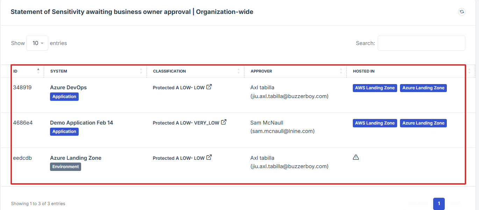
Task: Select Azure Landing Zone system in eedcdb row
Action: point(76,158)
